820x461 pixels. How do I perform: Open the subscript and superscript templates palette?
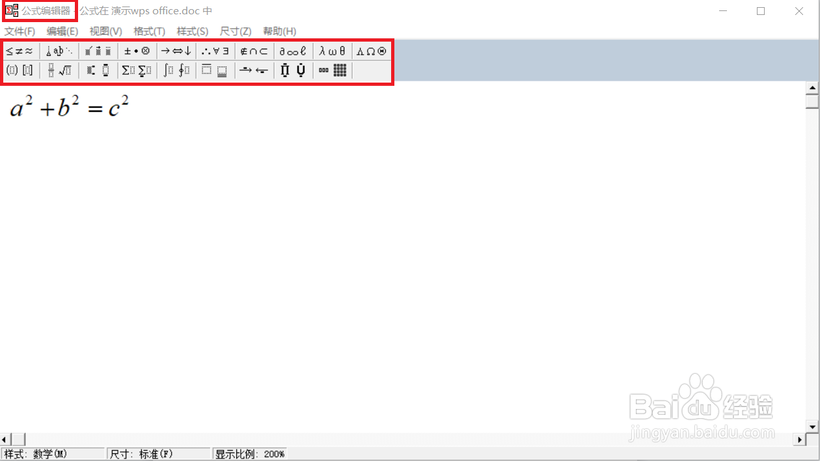(x=98, y=70)
